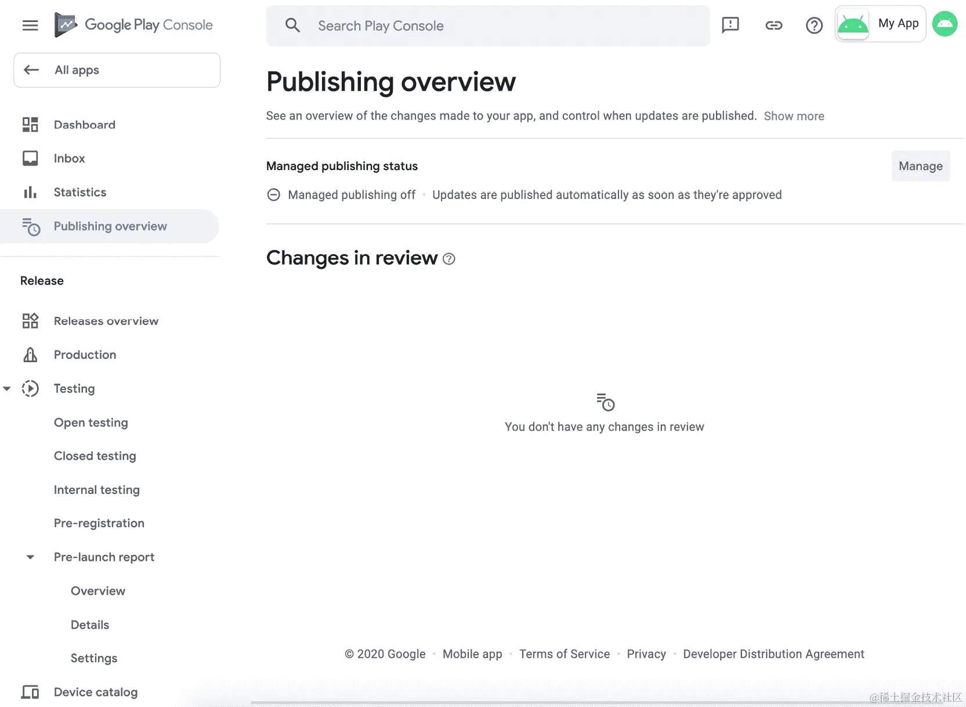Viewport: 966px width, 707px height.
Task: Open pre-launch report Overview
Action: point(98,591)
